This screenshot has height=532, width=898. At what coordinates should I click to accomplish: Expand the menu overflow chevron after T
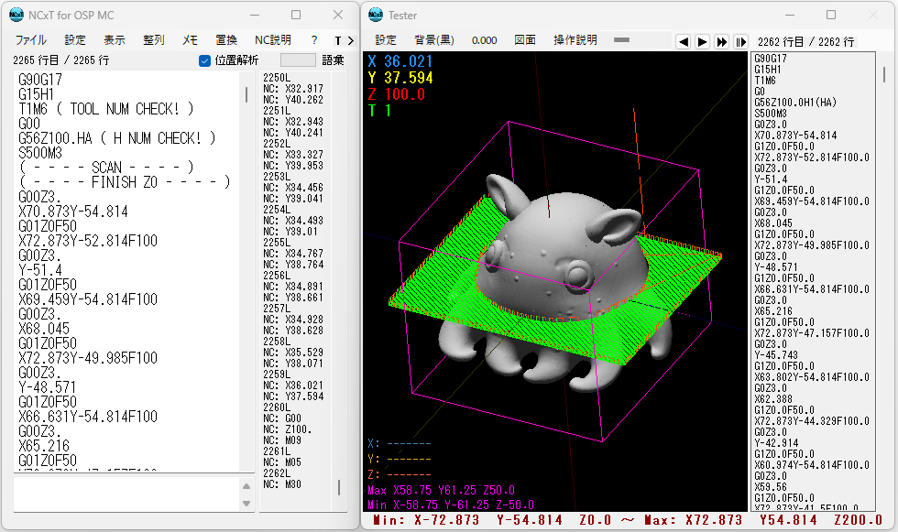[x=350, y=40]
